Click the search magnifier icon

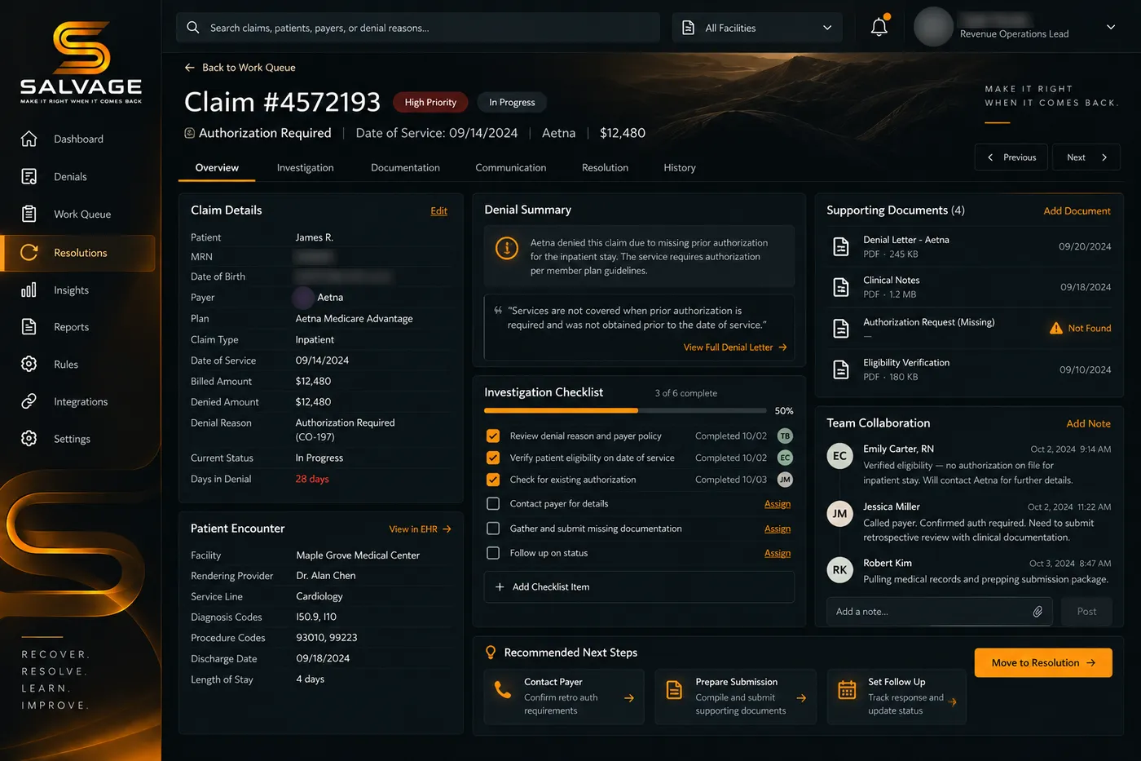pos(193,28)
